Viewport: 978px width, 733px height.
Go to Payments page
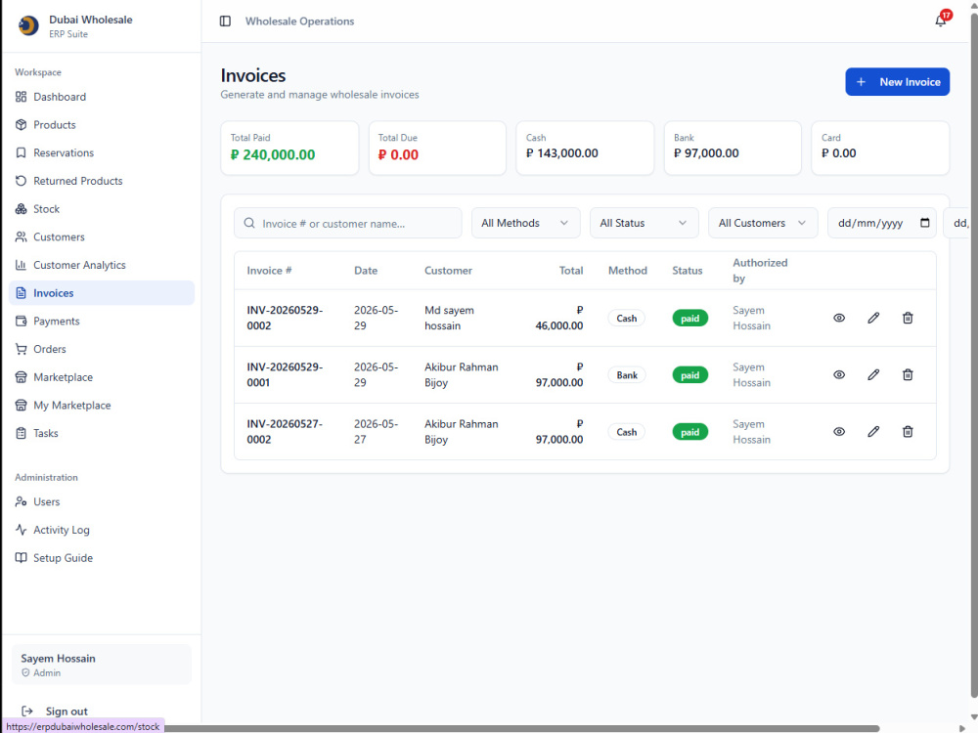coord(102,321)
